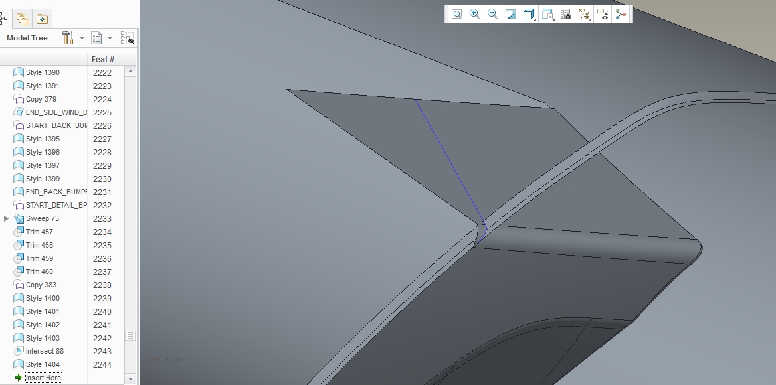Select the Trim 459 feature
The width and height of the screenshot is (776, 385).
(x=39, y=258)
